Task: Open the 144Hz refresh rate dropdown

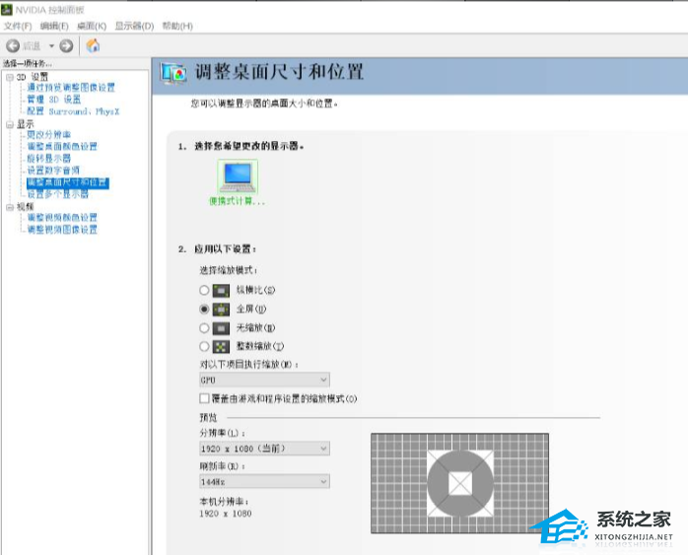Action: pyautogui.click(x=264, y=482)
